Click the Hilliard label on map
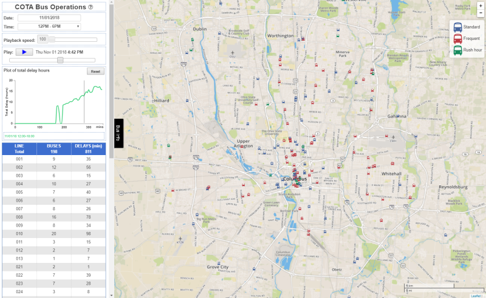The width and height of the screenshot is (486, 298). pyautogui.click(x=162, y=101)
